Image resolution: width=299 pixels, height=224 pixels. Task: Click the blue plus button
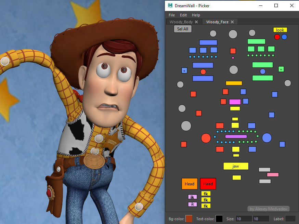pyautogui.click(x=184, y=70)
